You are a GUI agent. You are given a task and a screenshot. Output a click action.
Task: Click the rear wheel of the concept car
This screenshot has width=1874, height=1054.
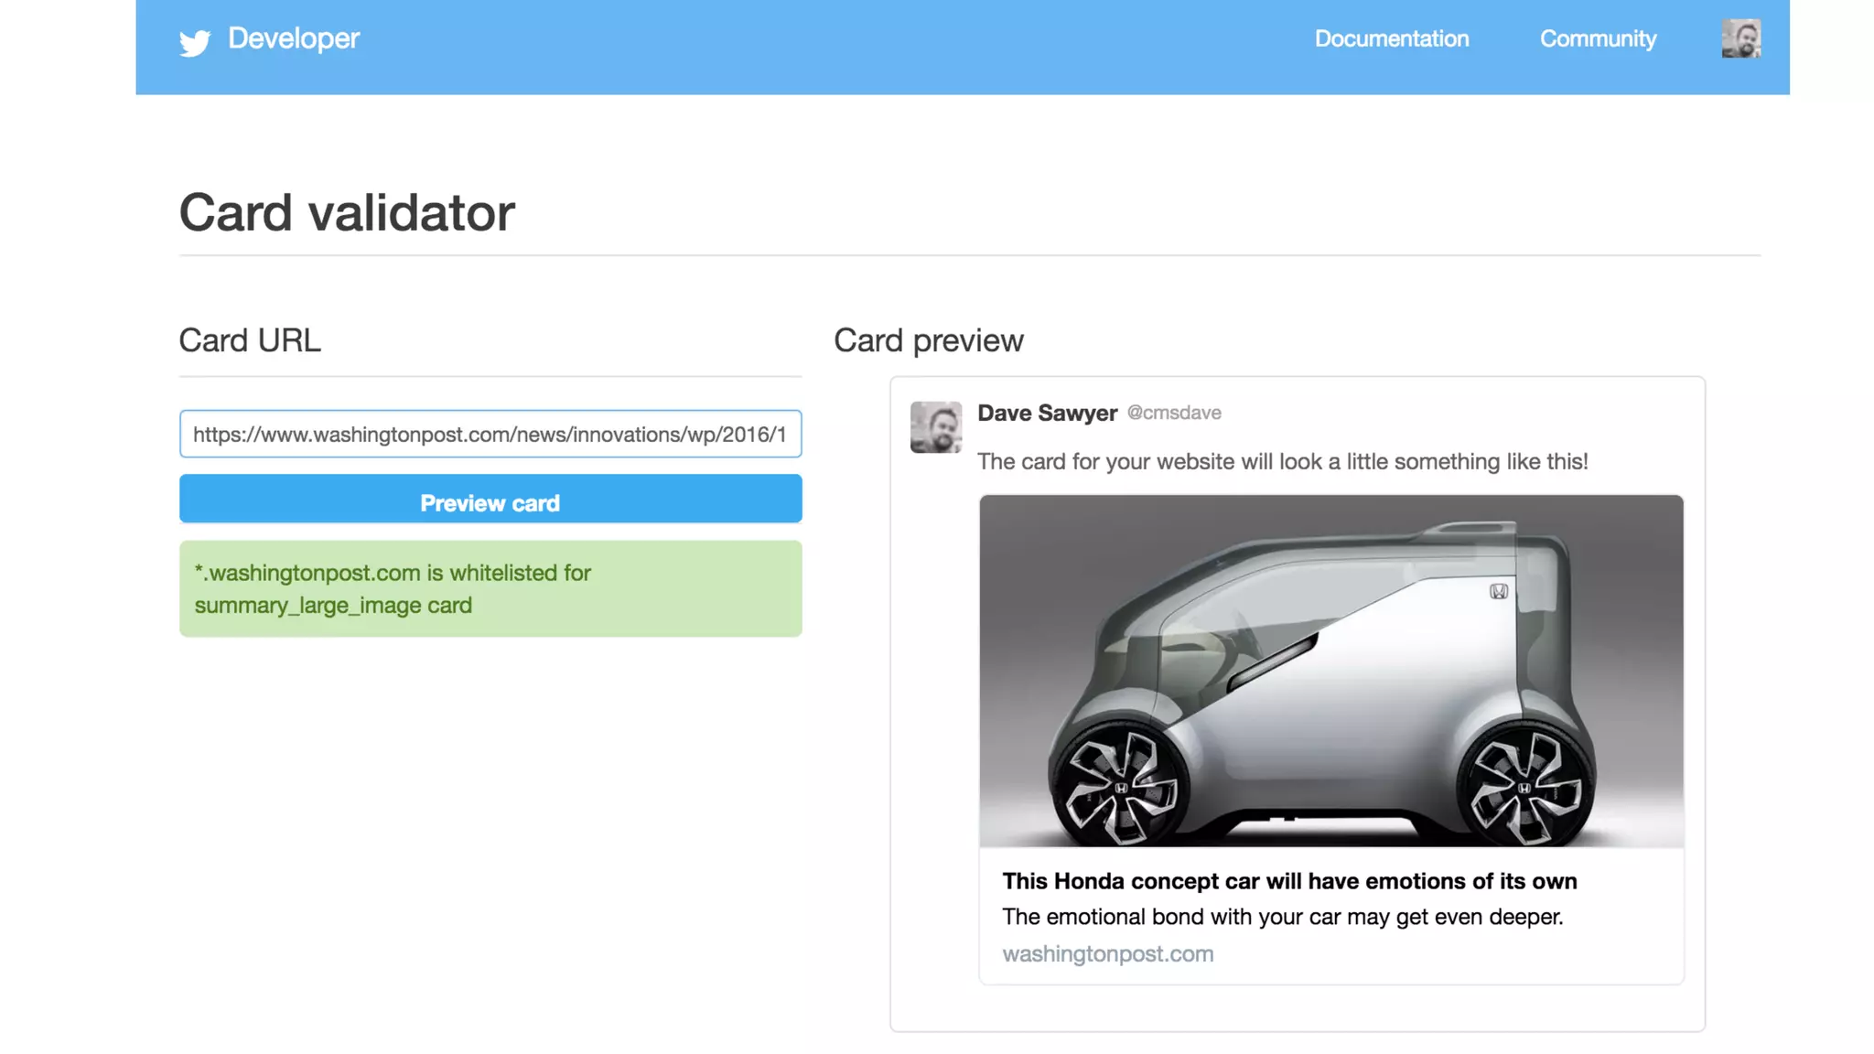pos(1524,787)
